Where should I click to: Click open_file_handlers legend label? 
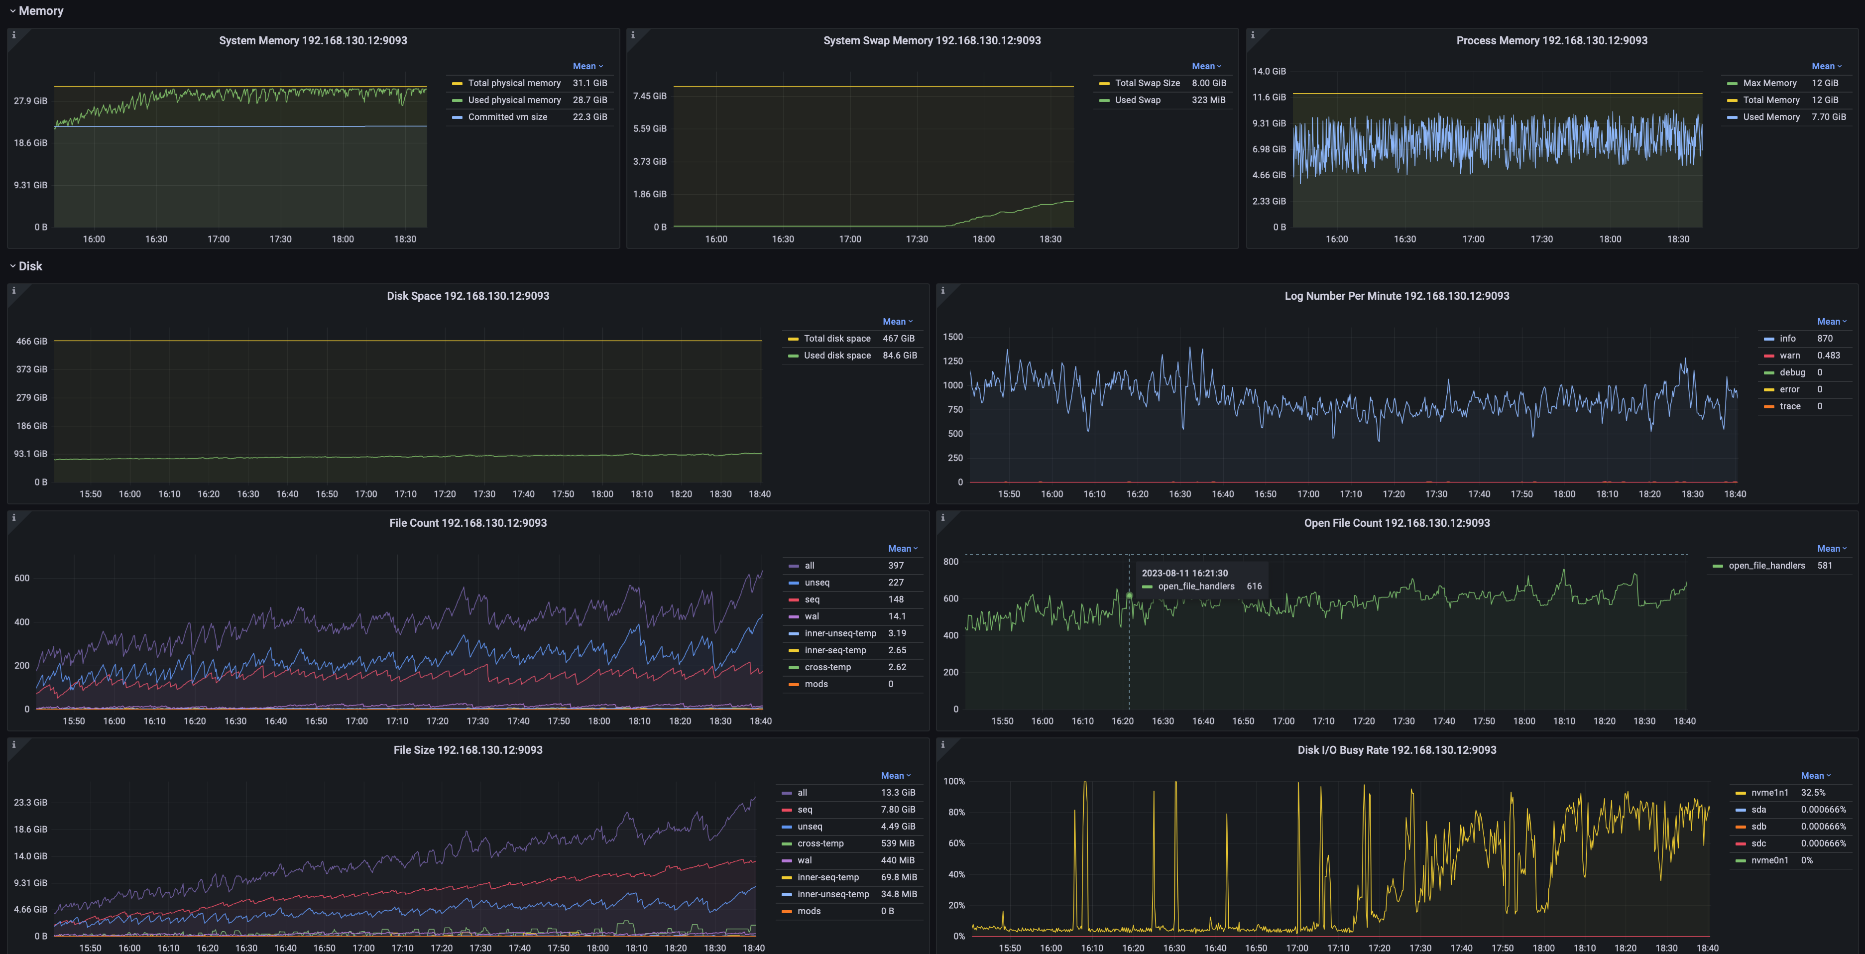pos(1766,565)
